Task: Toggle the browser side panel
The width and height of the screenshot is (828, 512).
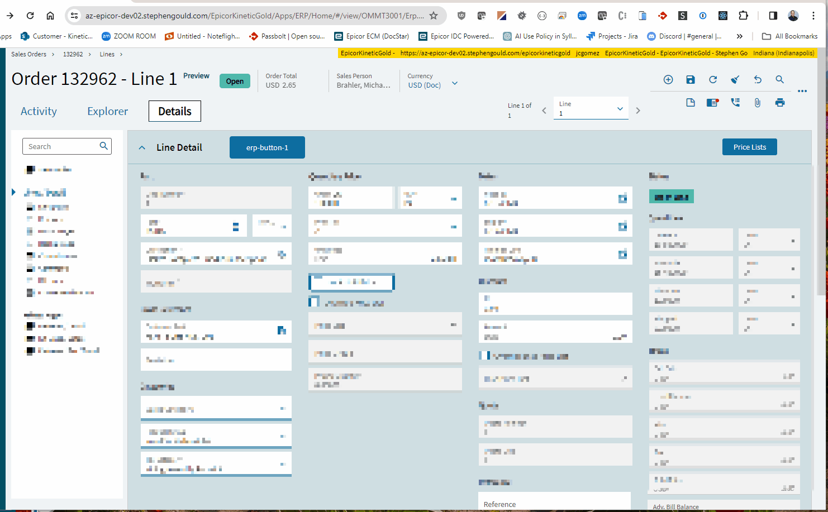Action: point(773,16)
